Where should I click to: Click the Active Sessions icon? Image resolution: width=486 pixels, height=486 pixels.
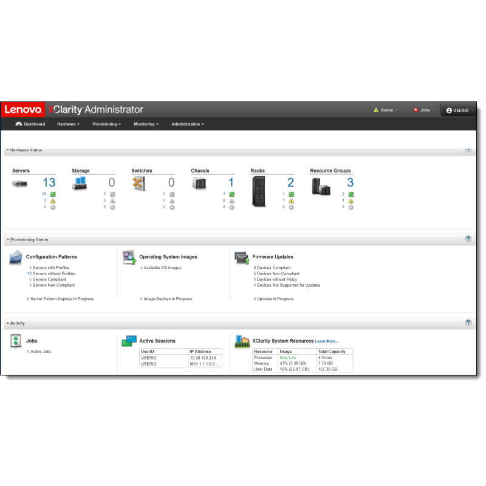click(129, 341)
